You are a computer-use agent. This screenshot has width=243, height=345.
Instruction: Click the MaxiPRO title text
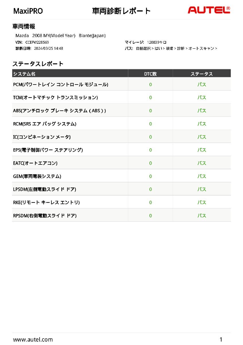[28, 11]
